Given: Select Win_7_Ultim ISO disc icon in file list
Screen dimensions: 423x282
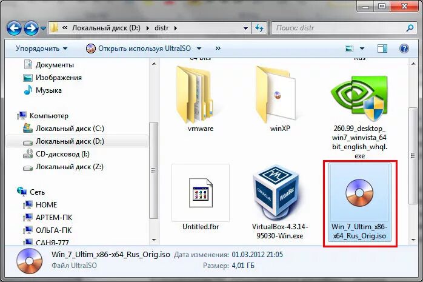Looking at the screenshot, I should [359, 193].
